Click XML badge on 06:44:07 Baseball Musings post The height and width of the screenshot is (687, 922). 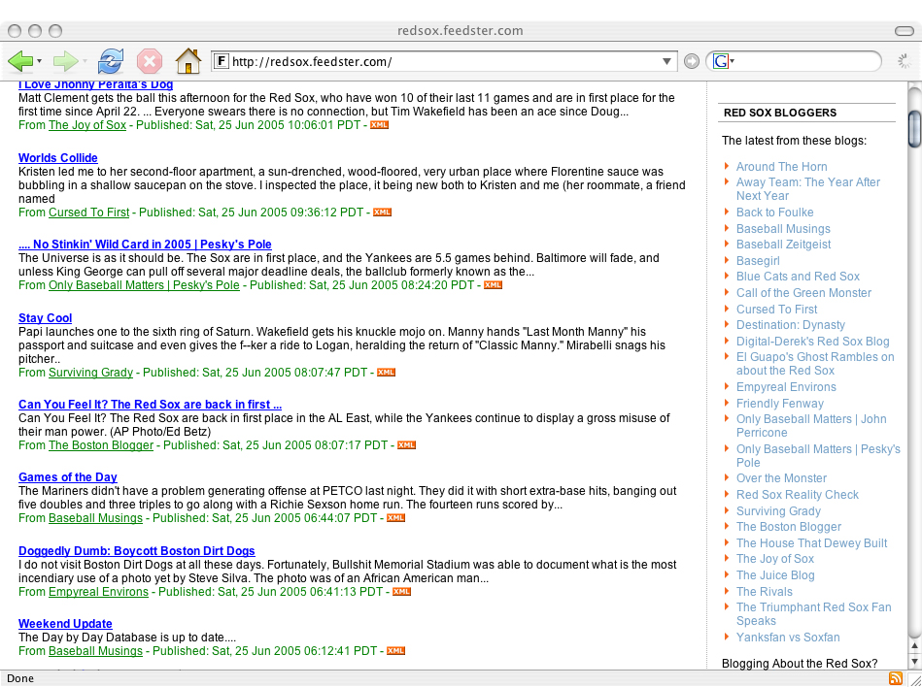click(x=395, y=518)
